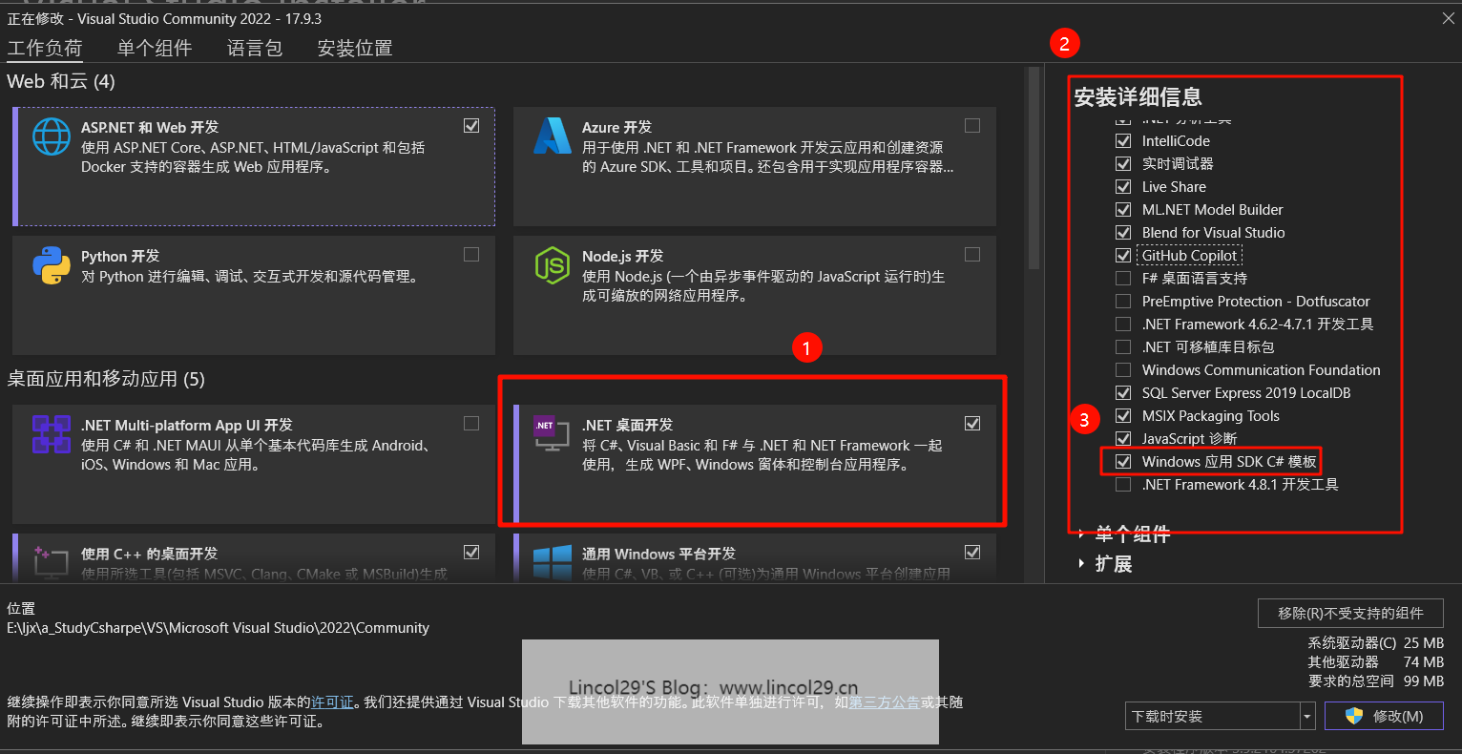This screenshot has width=1462, height=754.
Task: Uncheck the JavaScript 诊断 checkbox
Action: click(x=1123, y=438)
